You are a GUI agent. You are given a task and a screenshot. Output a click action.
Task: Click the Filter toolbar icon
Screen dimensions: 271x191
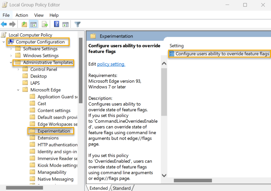tap(78, 24)
